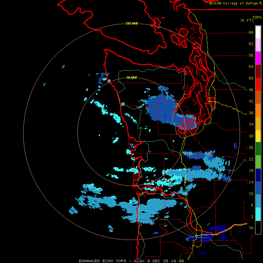
Task: Click the legend value 10
Action: pyautogui.click(x=251, y=194)
